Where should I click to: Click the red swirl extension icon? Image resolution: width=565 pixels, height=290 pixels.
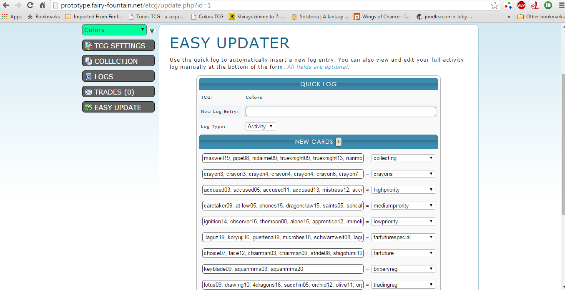[x=535, y=5]
